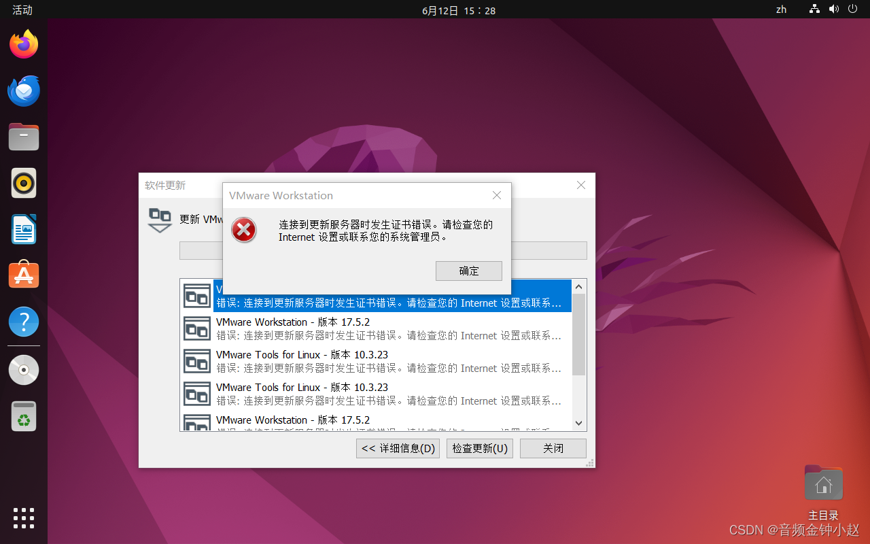The width and height of the screenshot is (870, 544).
Task: Click icon of first VMware Tools for Linux row
Action: 197,361
